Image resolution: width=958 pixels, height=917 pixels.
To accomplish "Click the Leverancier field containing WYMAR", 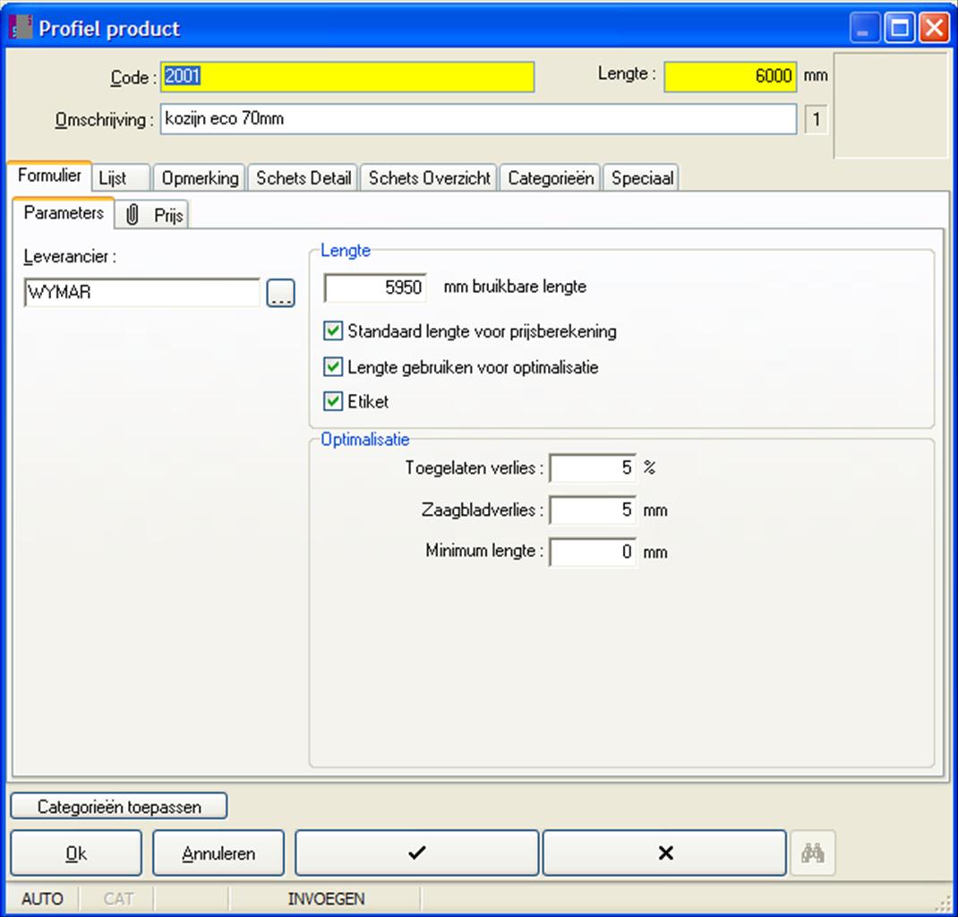I will tap(141, 292).
